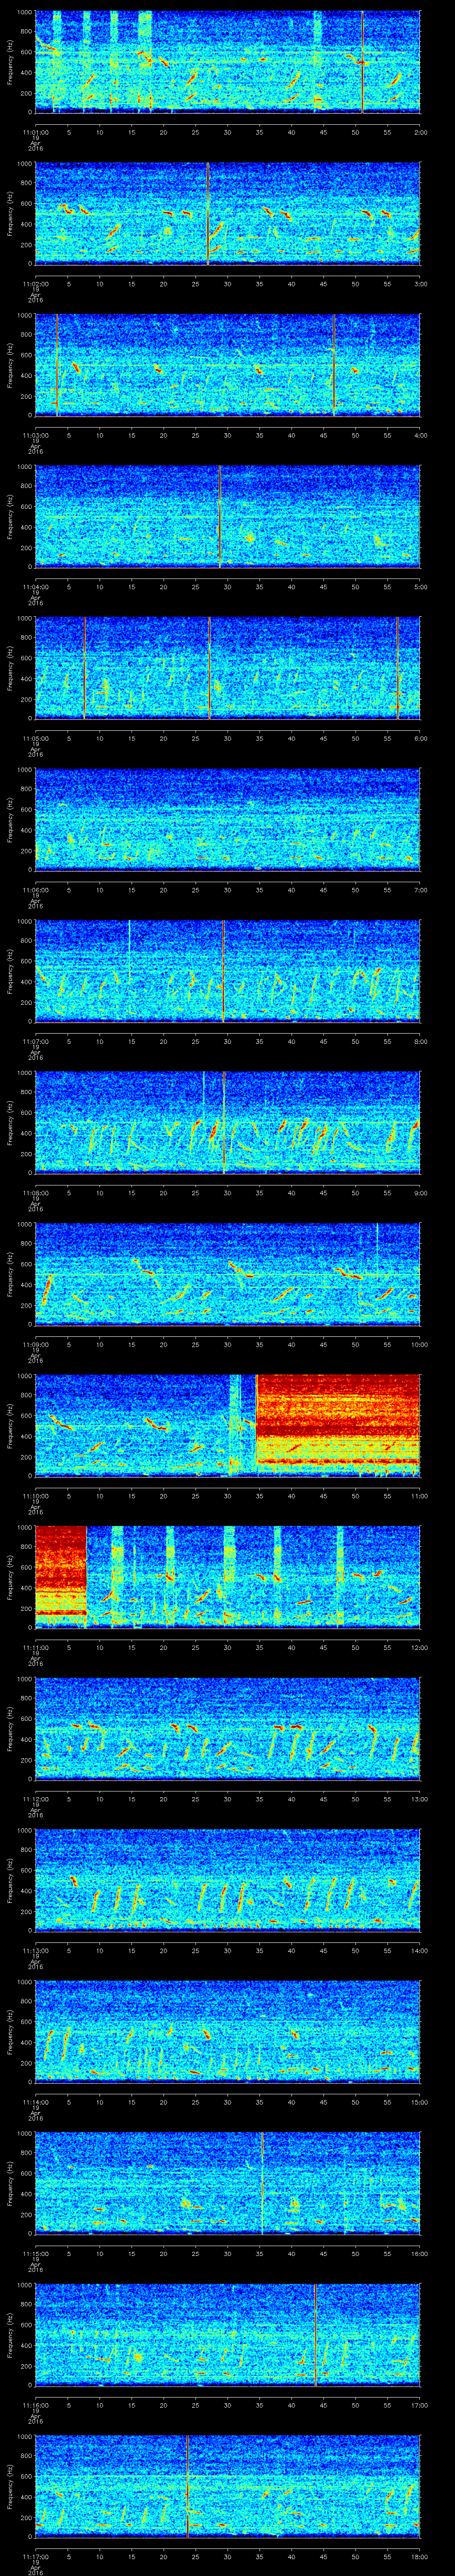Click the '11:12:00' start time label

tap(36, 1798)
